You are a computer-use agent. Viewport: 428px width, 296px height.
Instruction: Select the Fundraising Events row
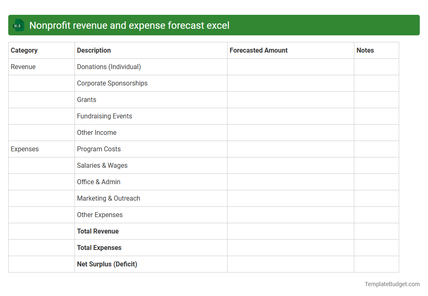pyautogui.click(x=104, y=116)
